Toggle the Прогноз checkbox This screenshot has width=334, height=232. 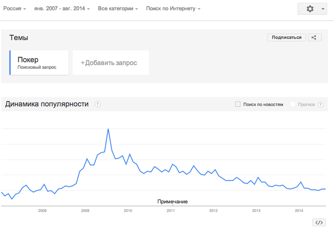tap(292, 104)
